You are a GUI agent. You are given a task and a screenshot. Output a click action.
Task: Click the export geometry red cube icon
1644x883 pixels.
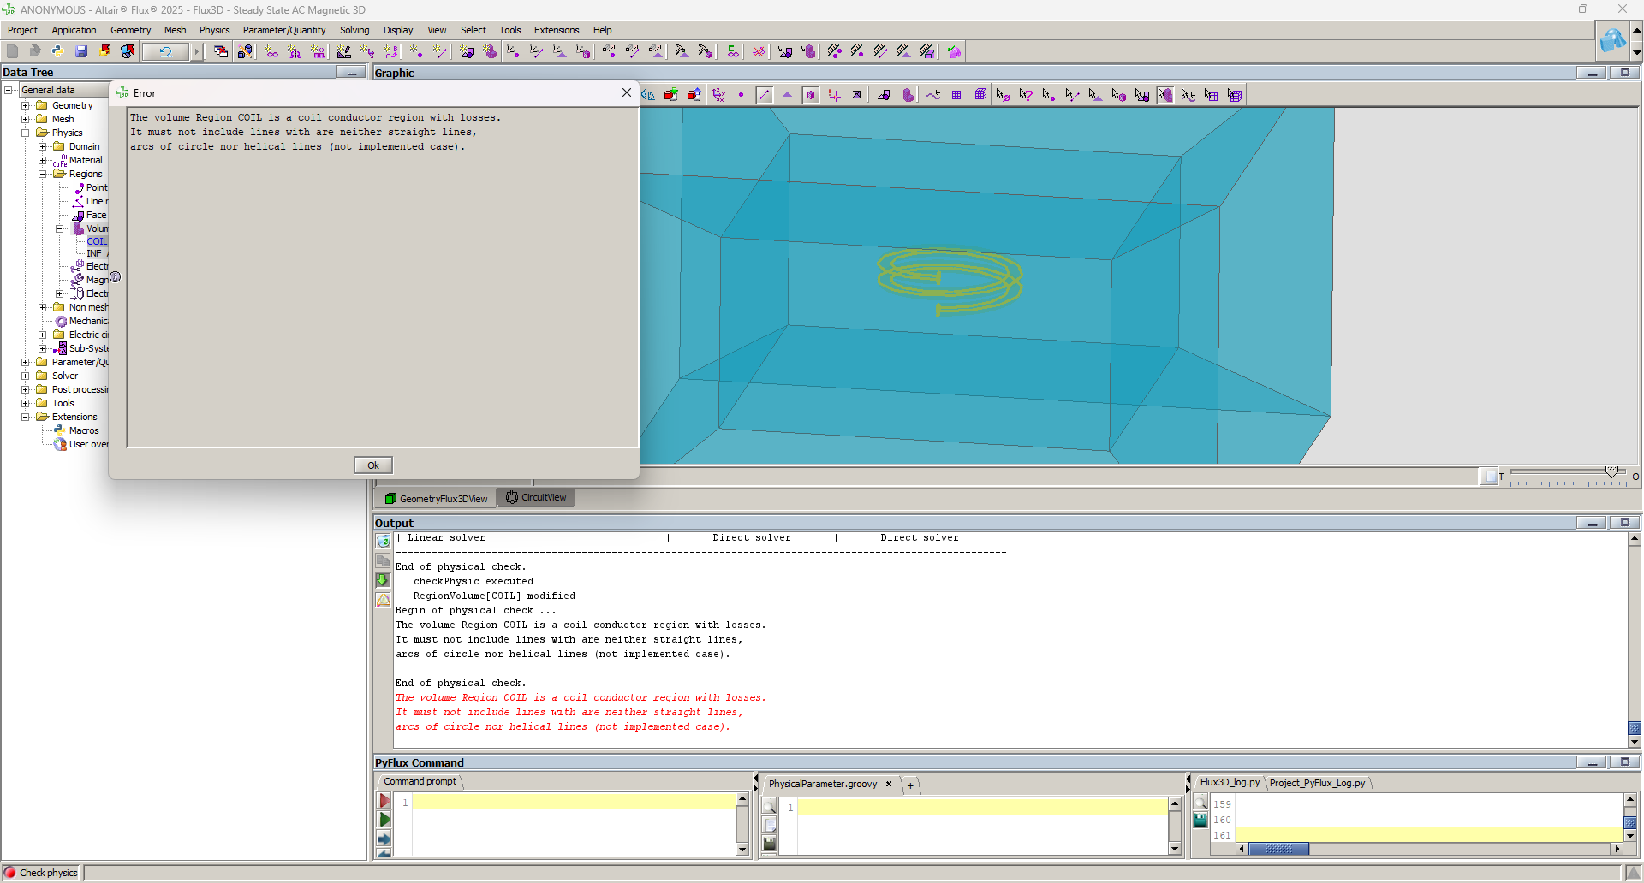pyautogui.click(x=694, y=95)
